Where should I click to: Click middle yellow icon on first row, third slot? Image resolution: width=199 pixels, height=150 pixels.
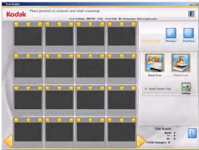90,24
